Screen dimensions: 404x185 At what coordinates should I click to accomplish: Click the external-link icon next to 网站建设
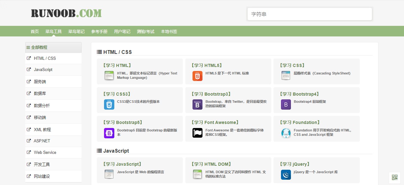(x=29, y=176)
